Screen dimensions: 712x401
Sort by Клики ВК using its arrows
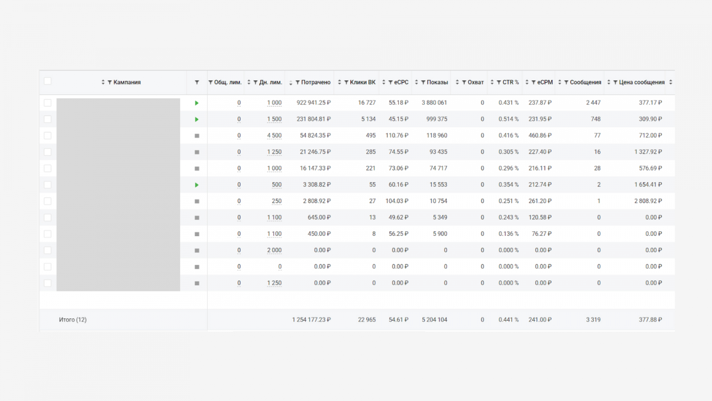(340, 82)
